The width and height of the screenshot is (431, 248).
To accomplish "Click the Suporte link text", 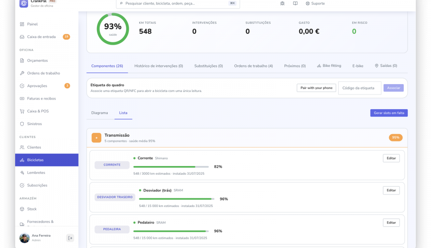I will pos(318,3).
